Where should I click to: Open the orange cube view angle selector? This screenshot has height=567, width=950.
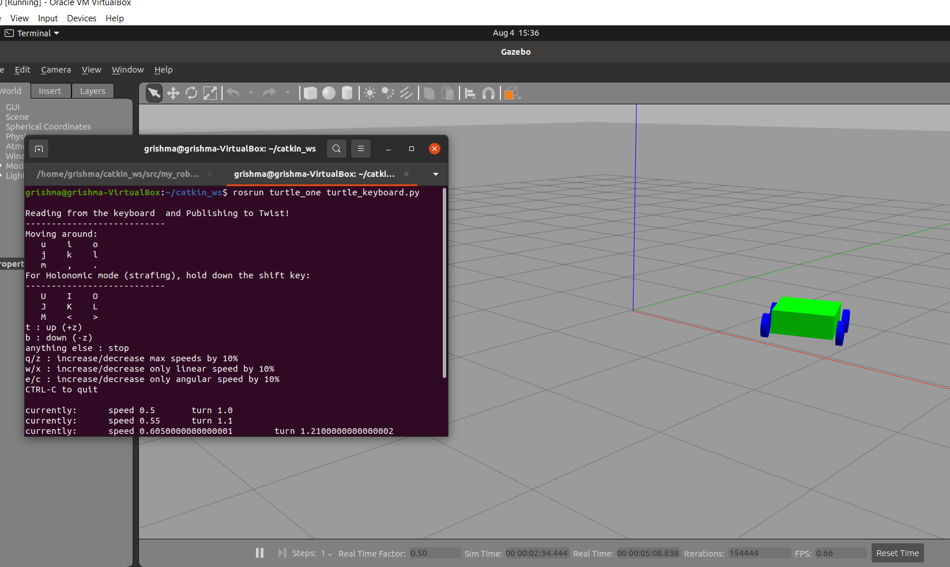tap(512, 93)
